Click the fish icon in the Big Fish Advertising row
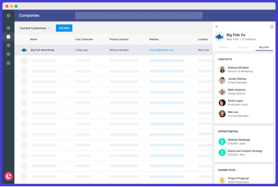278x187 pixels. coord(24,50)
